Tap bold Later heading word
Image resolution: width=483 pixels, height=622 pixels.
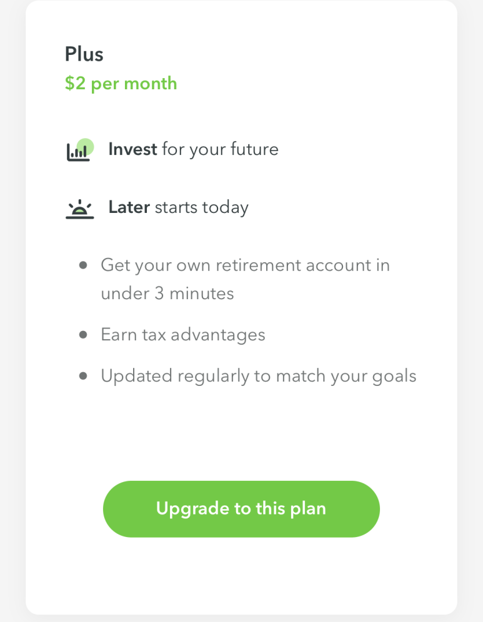[x=129, y=207]
